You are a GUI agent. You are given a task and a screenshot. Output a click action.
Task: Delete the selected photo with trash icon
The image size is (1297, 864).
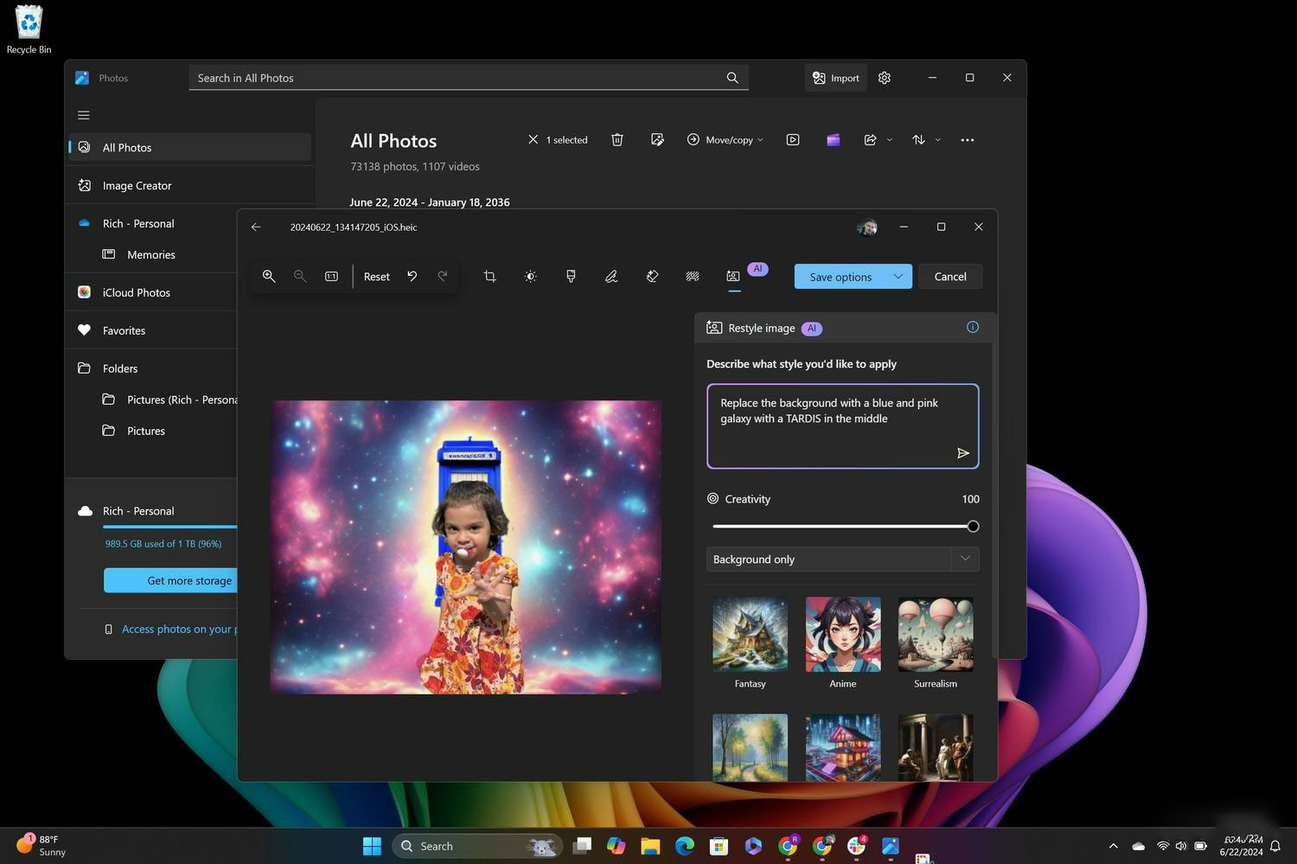pos(617,139)
